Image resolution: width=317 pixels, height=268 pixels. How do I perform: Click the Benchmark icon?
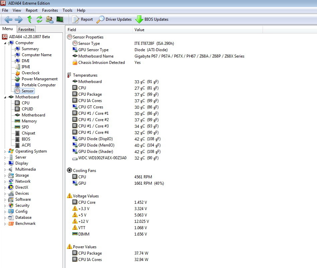(11, 224)
